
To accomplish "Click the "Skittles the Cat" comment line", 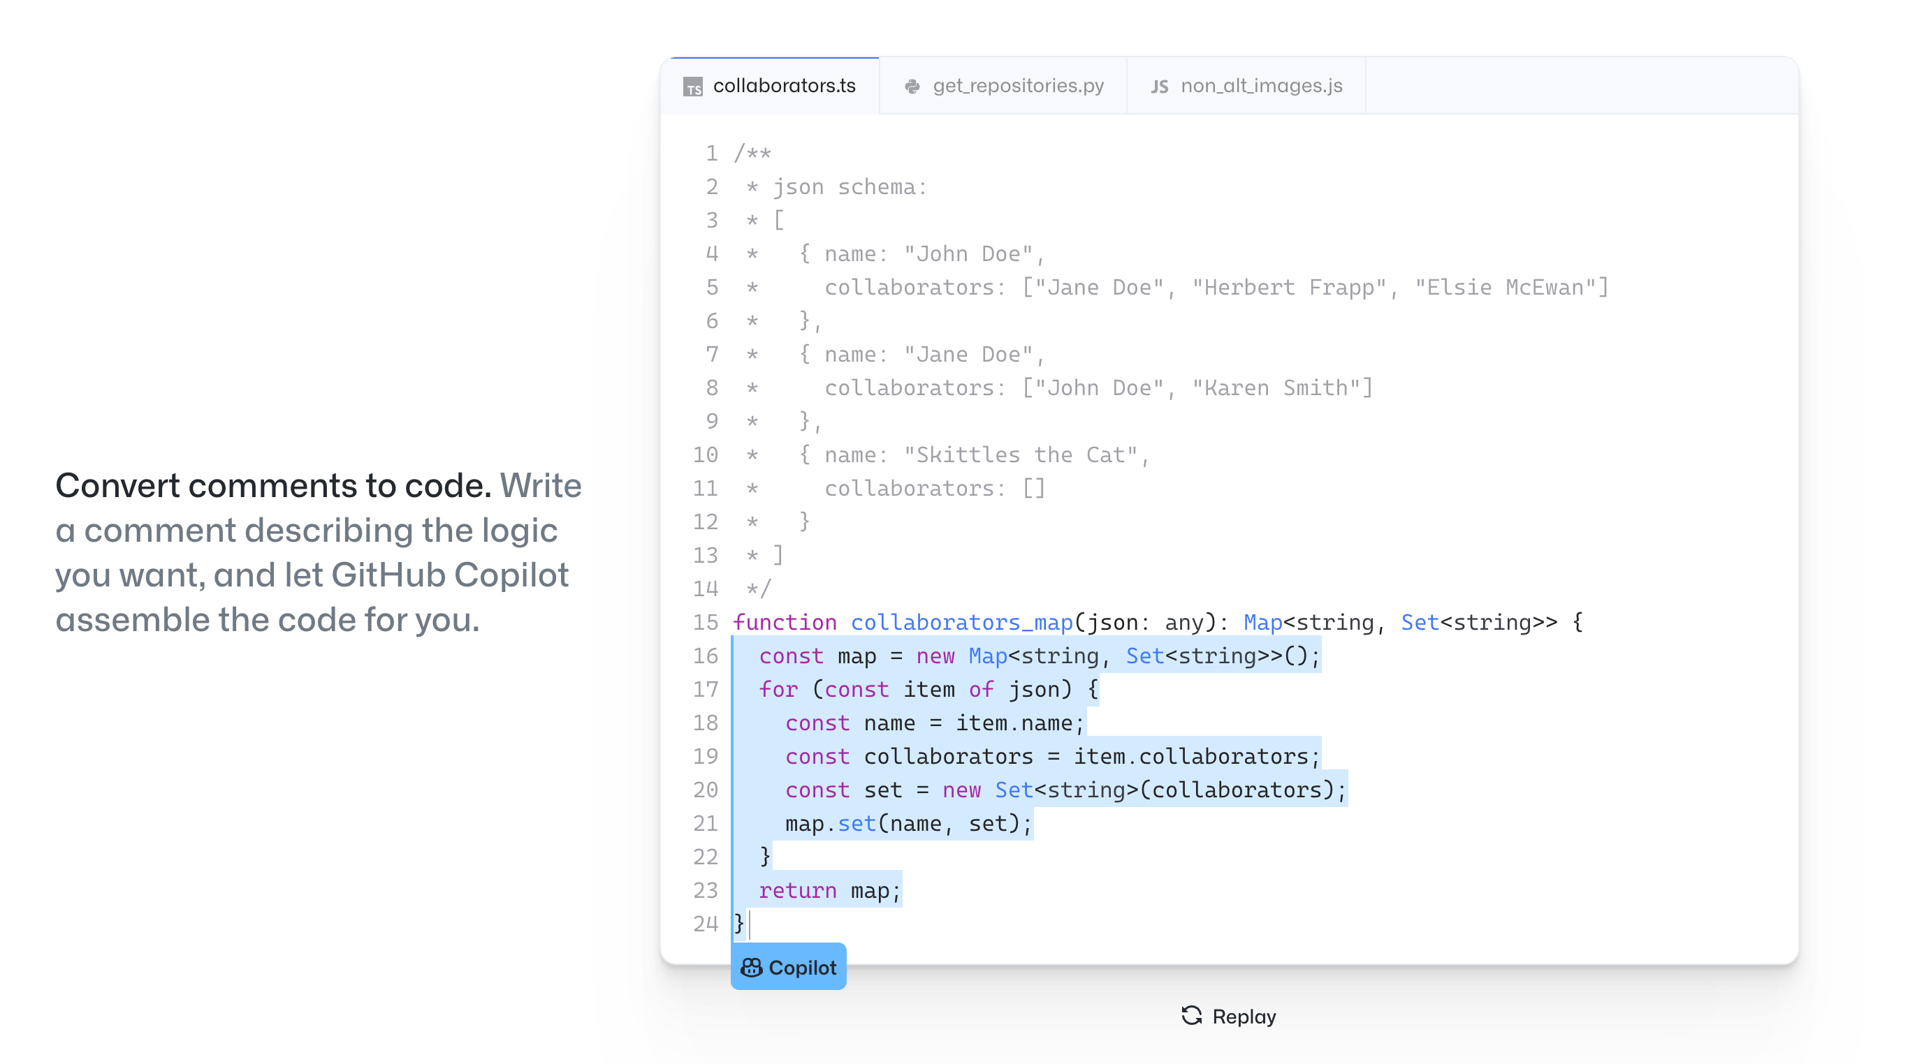I will pyautogui.click(x=948, y=455).
